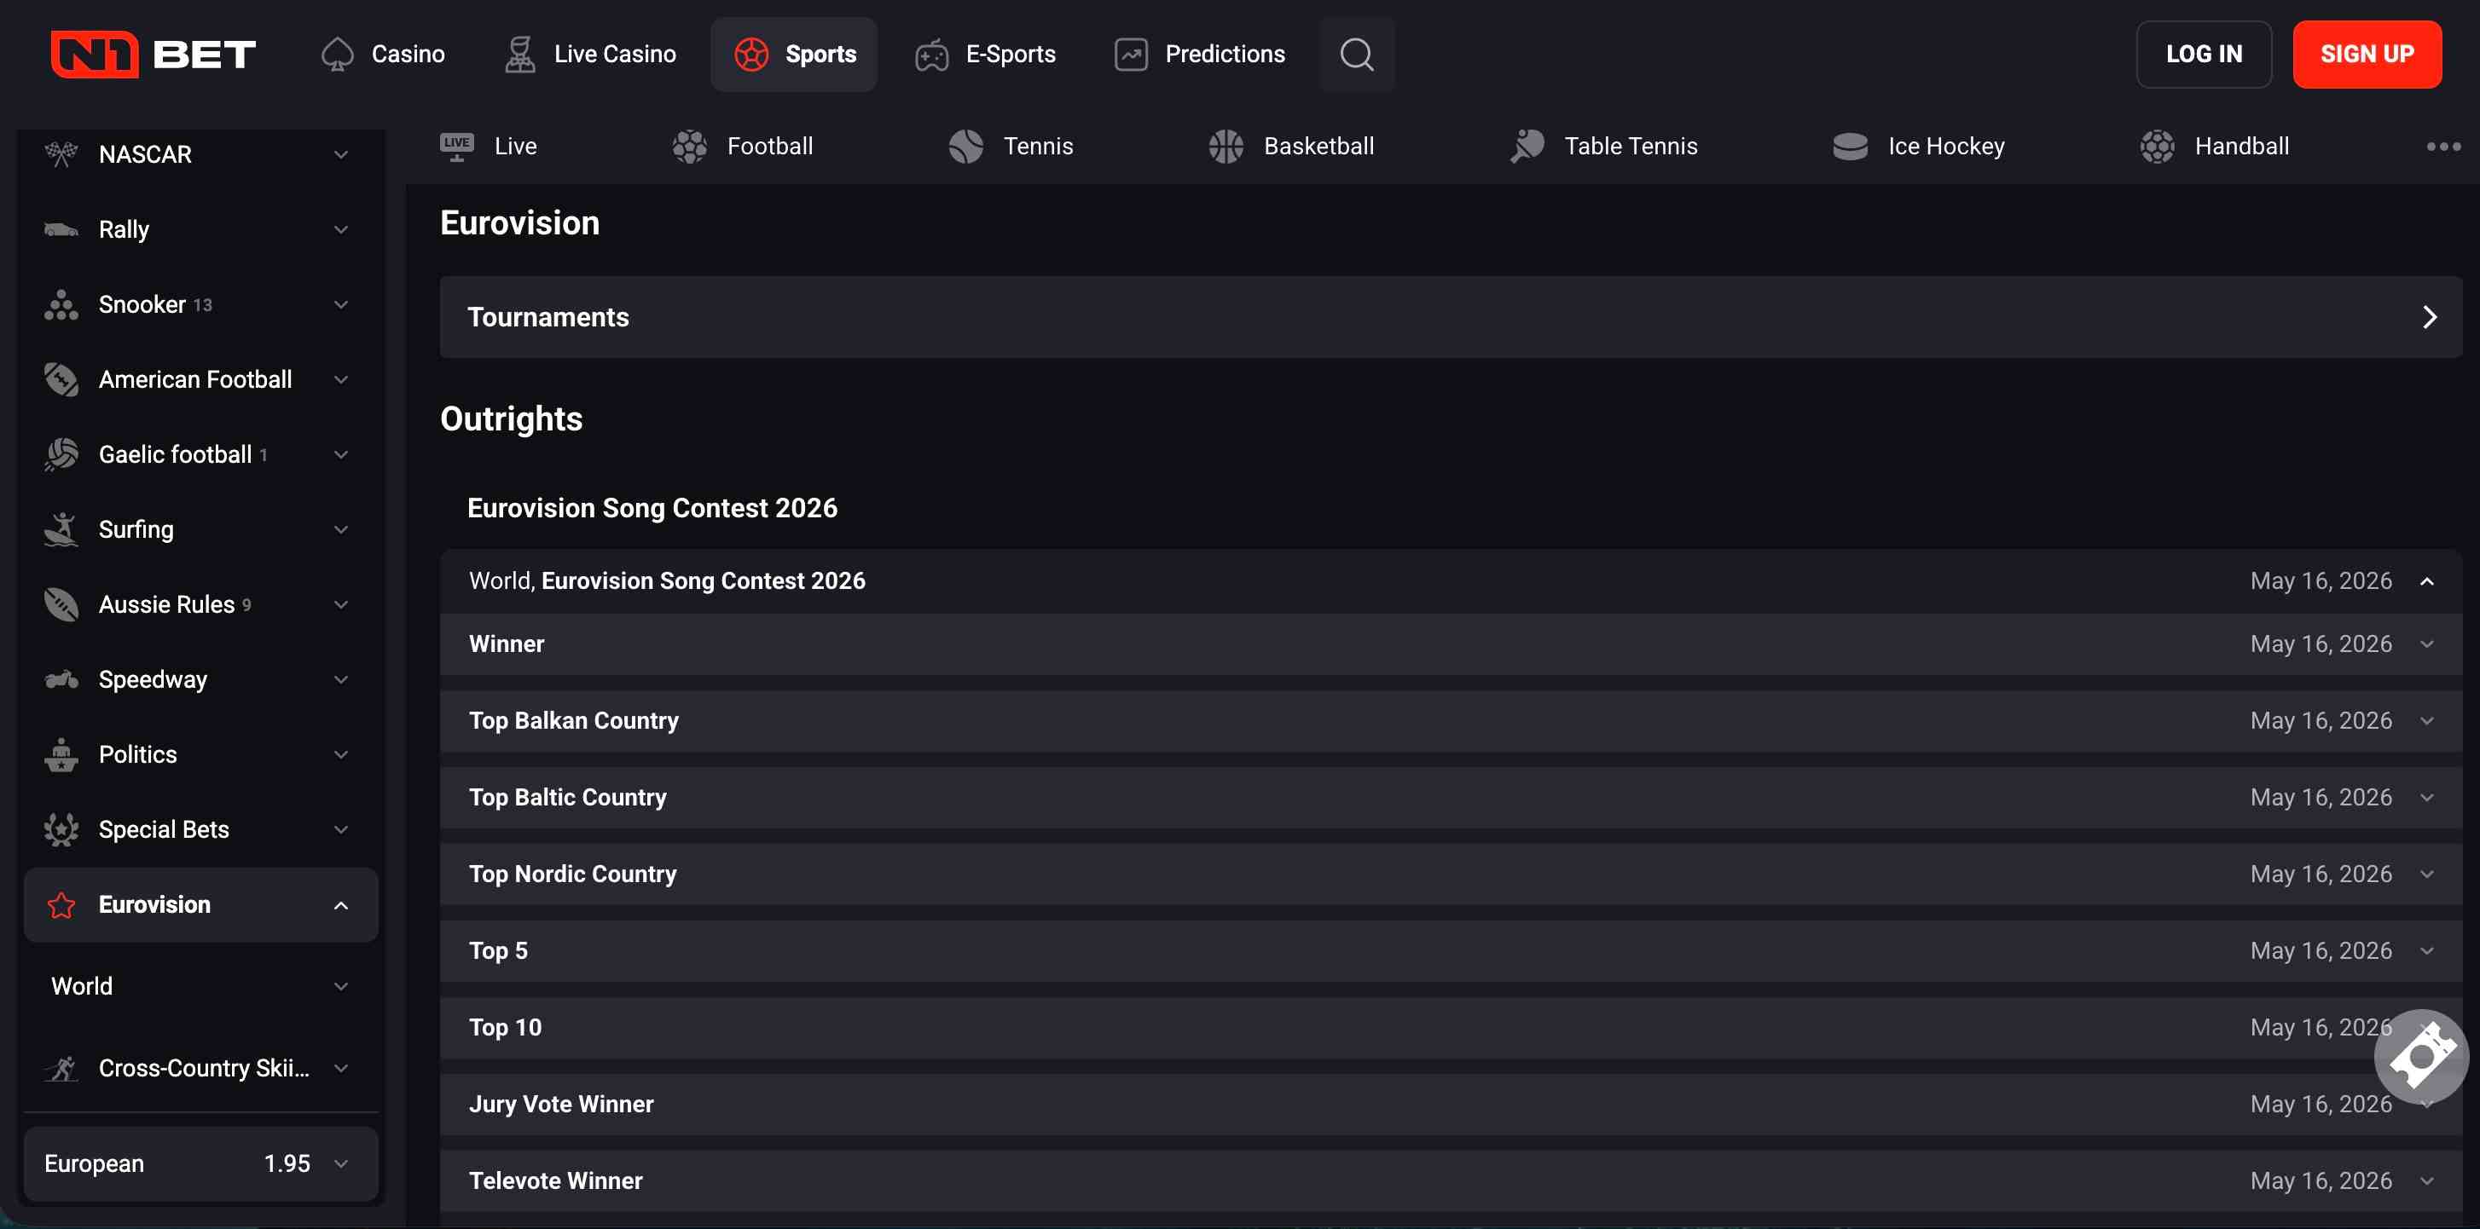Image resolution: width=2480 pixels, height=1229 pixels.
Task: Click the Top 10 market label
Action: click(x=506, y=1028)
